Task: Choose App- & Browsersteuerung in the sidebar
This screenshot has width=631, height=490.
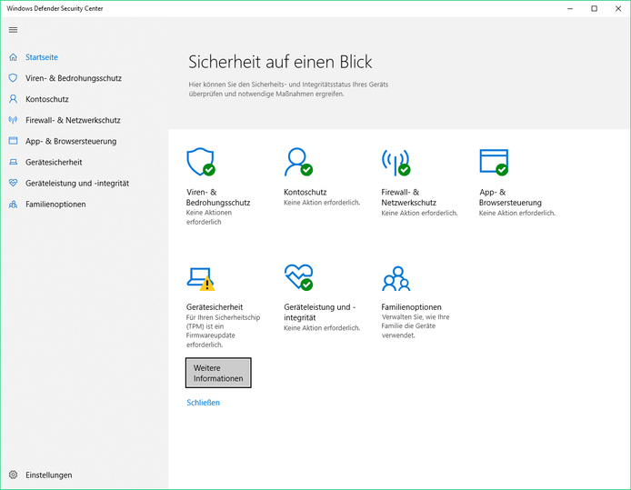Action: 70,141
